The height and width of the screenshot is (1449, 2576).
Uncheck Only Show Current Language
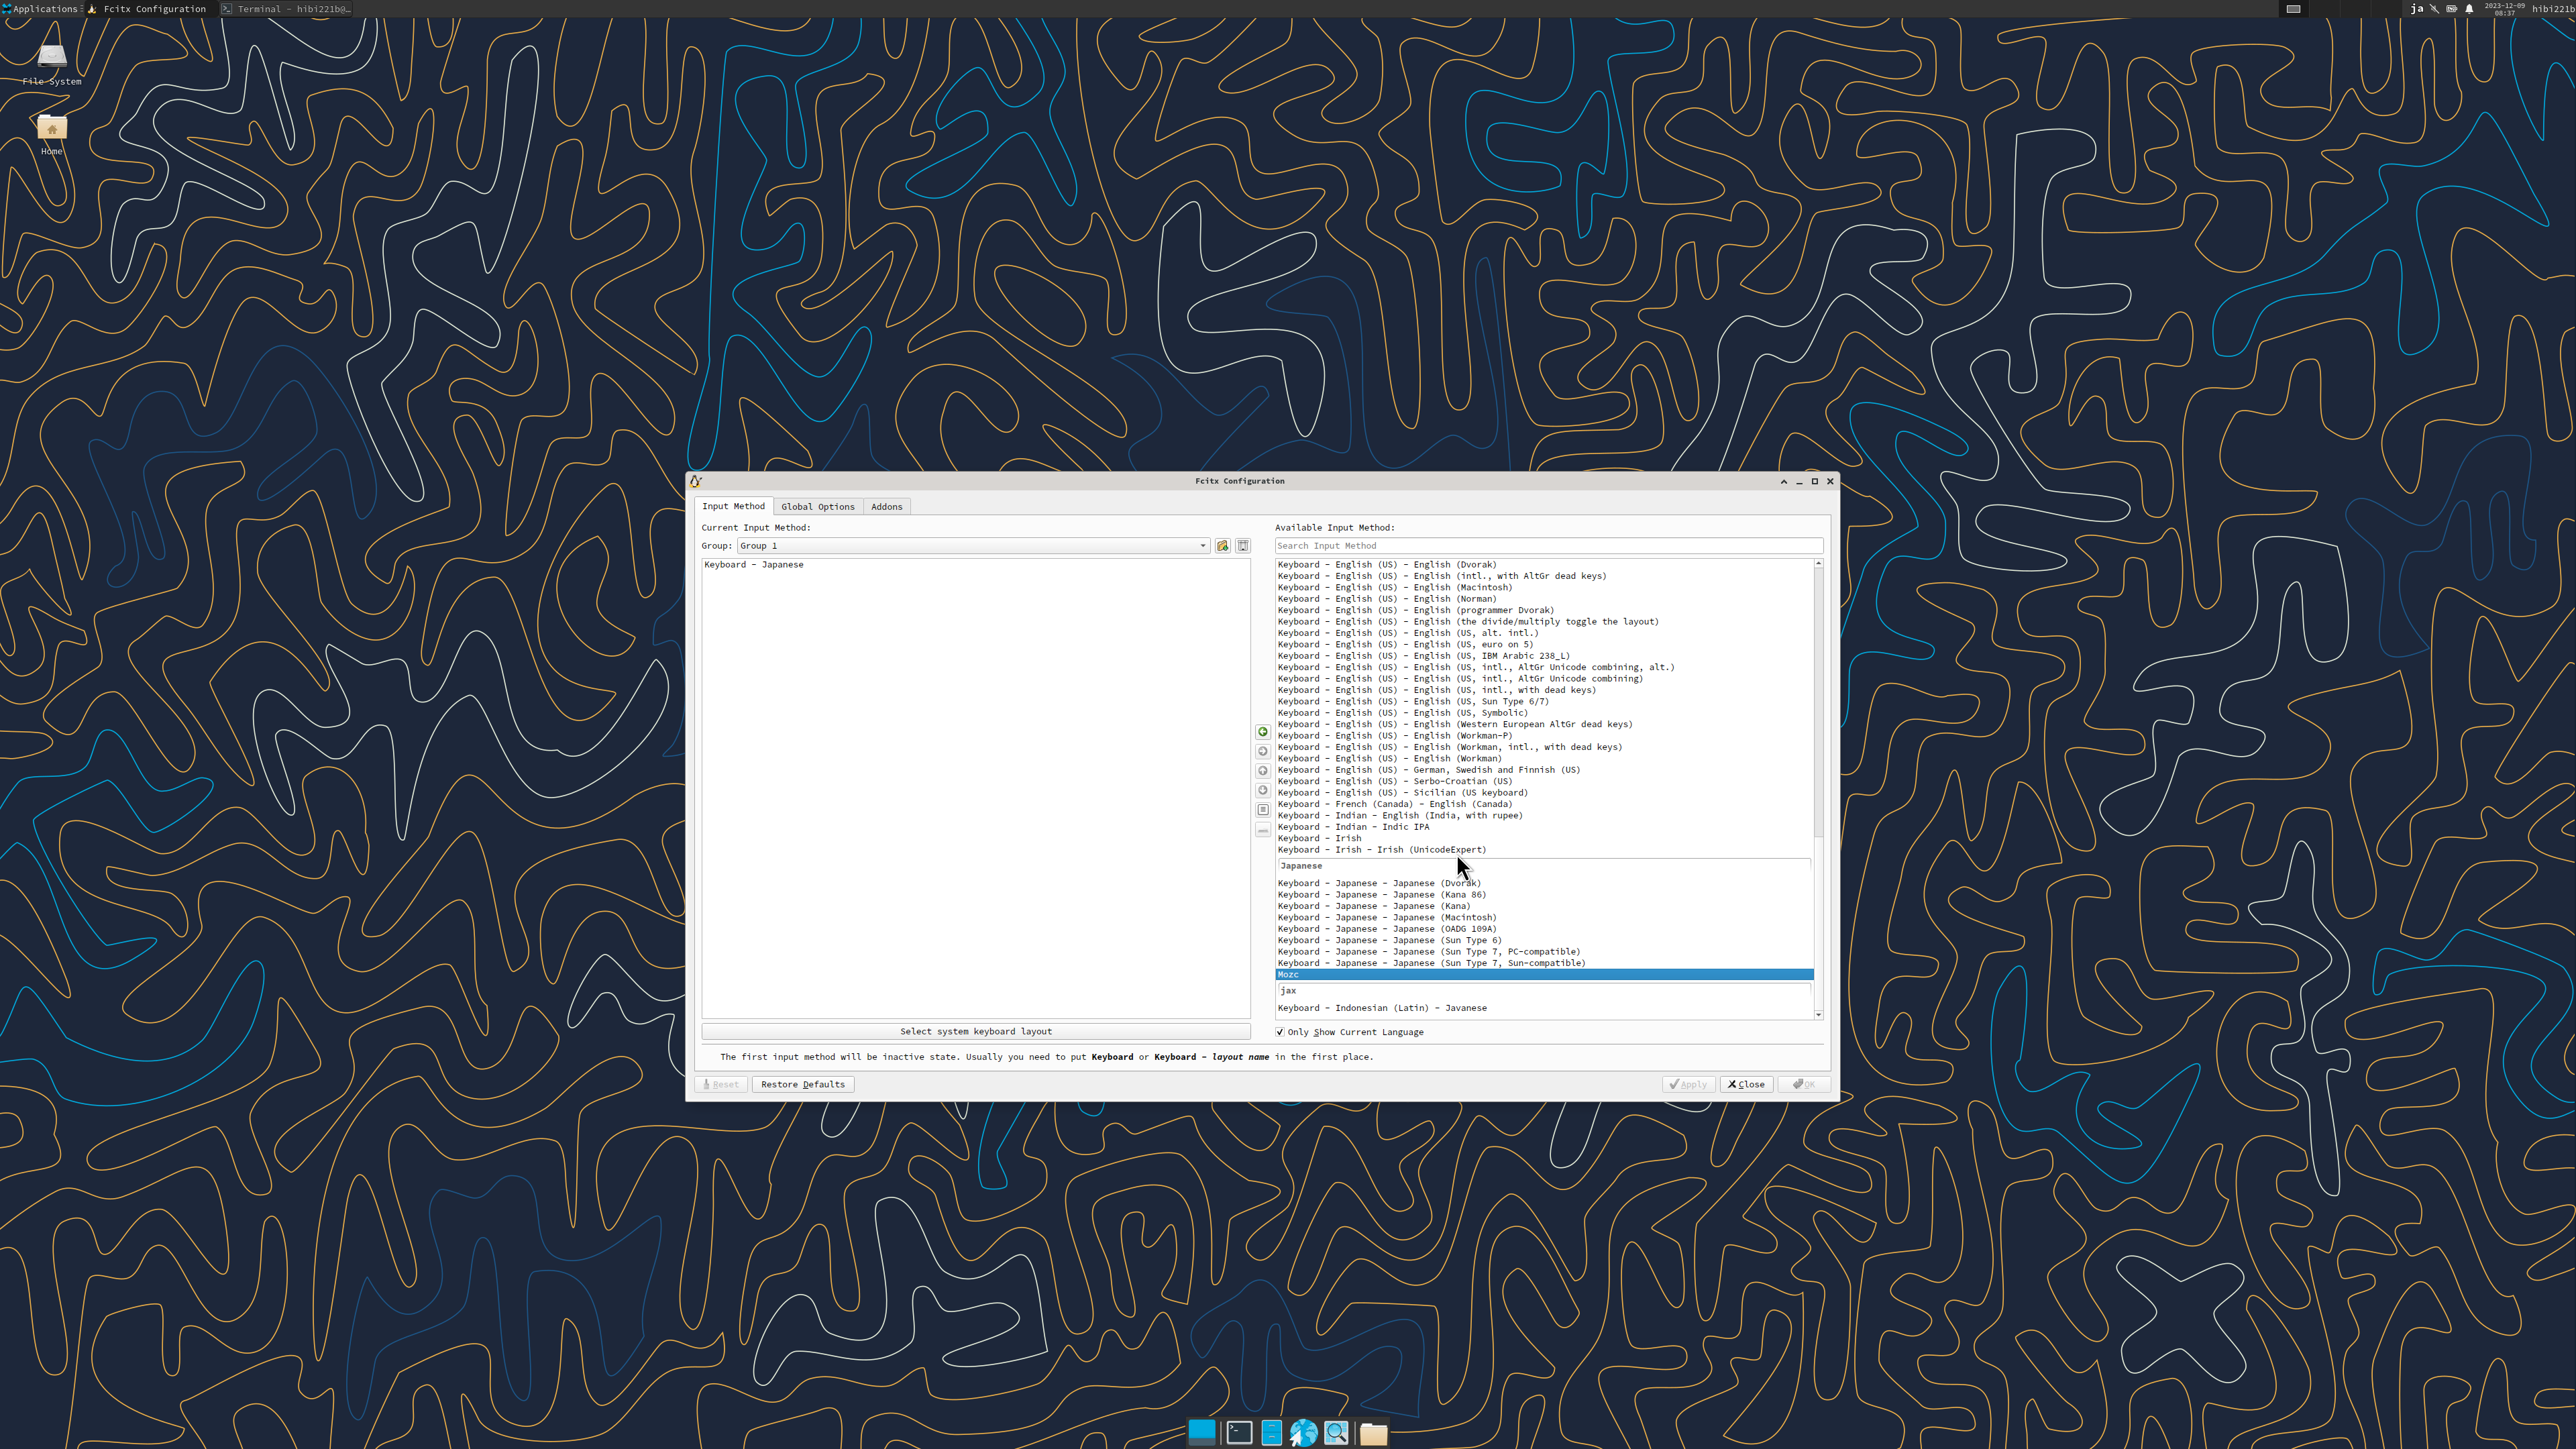1280,1031
